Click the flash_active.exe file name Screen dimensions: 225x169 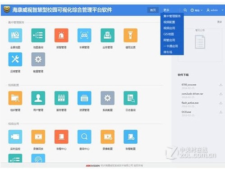[190, 103]
